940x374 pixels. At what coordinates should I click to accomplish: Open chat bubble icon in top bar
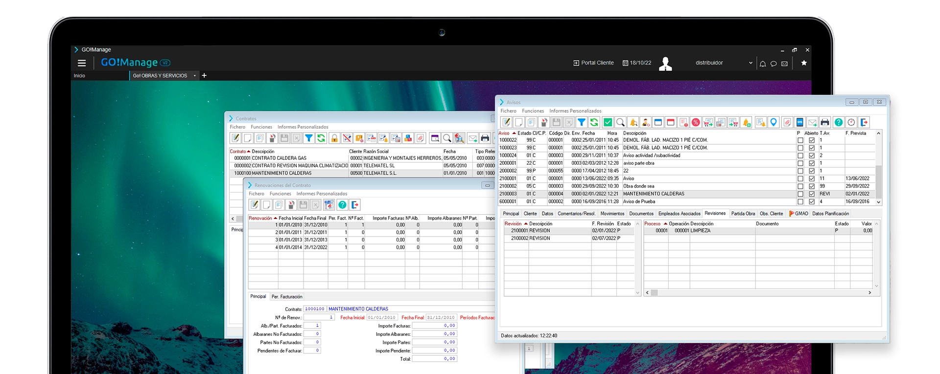[774, 64]
